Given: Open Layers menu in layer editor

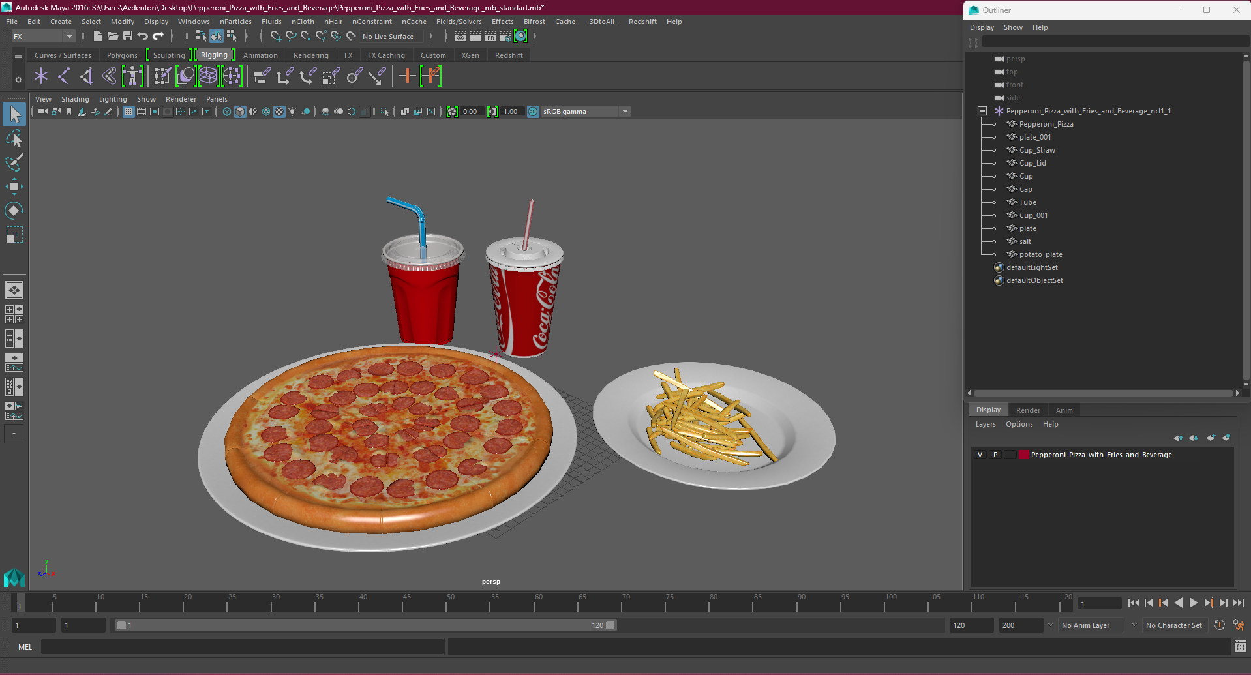Looking at the screenshot, I should coord(986,424).
